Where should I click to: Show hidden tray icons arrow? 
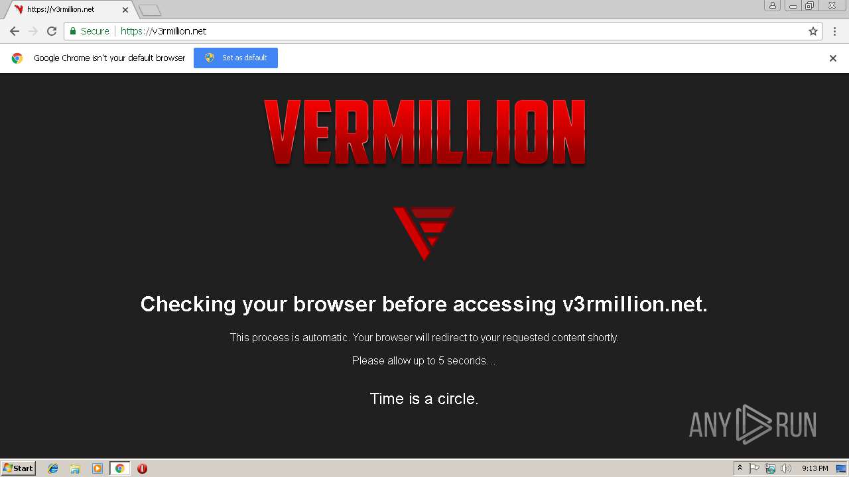(740, 468)
